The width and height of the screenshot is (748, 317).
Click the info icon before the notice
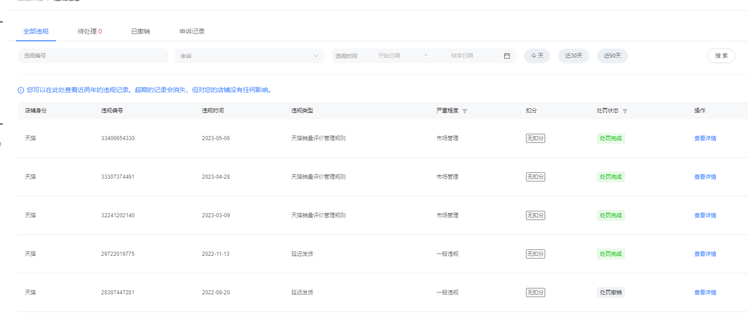click(21, 90)
